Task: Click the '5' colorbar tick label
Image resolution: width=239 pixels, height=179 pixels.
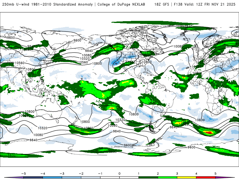Action: click(x=215, y=174)
